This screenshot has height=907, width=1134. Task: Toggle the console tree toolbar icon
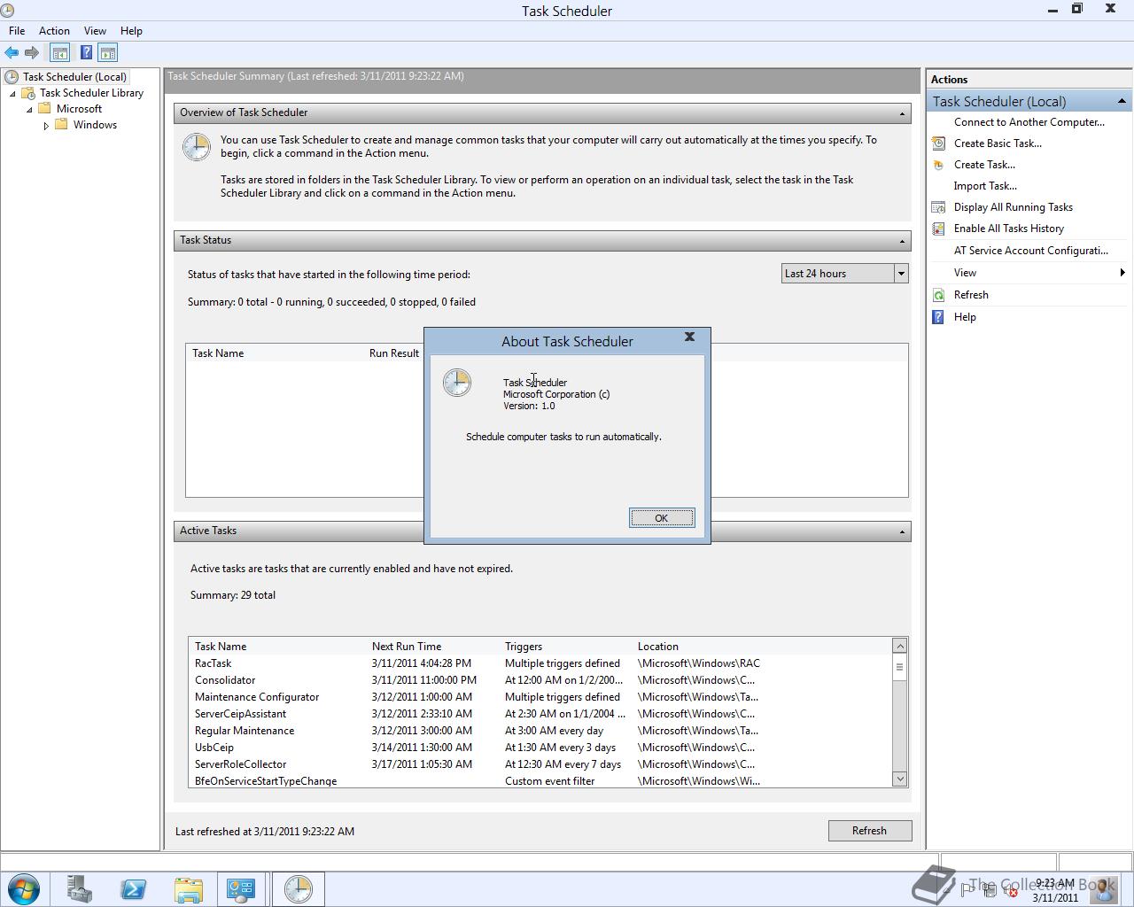point(59,53)
